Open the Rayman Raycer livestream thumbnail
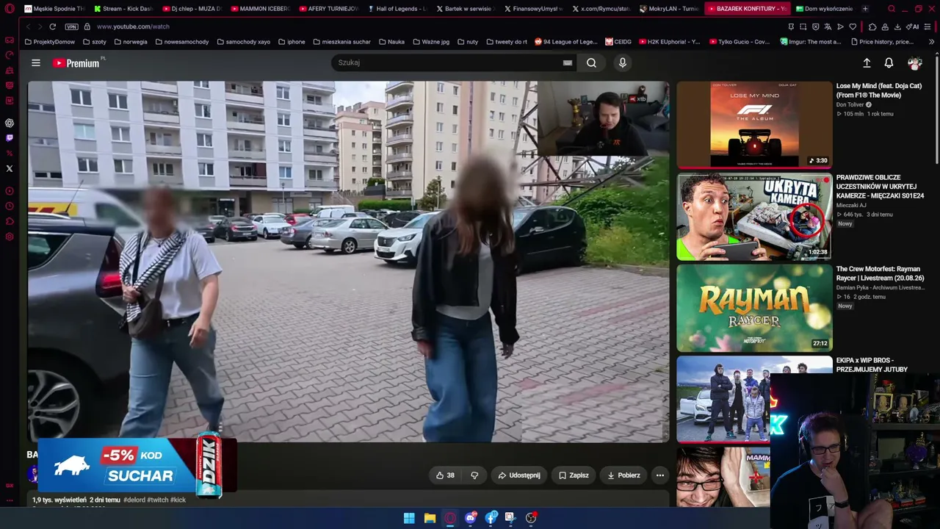The image size is (940, 529). (x=754, y=308)
